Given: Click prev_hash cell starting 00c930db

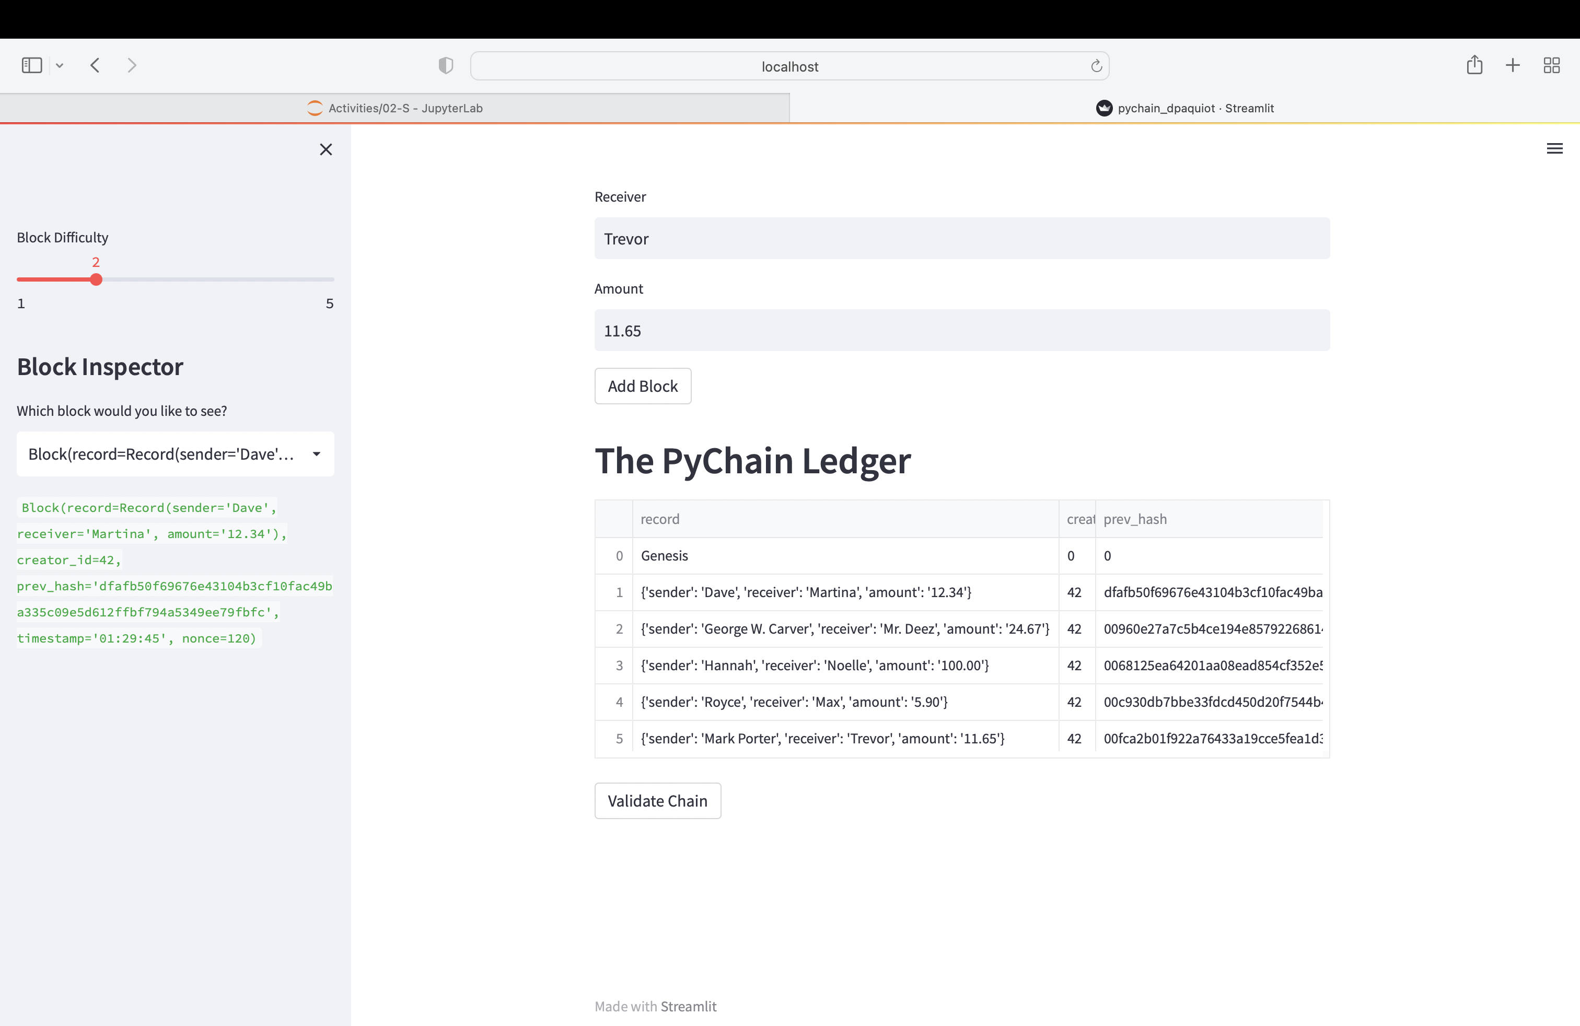Looking at the screenshot, I should (x=1209, y=702).
